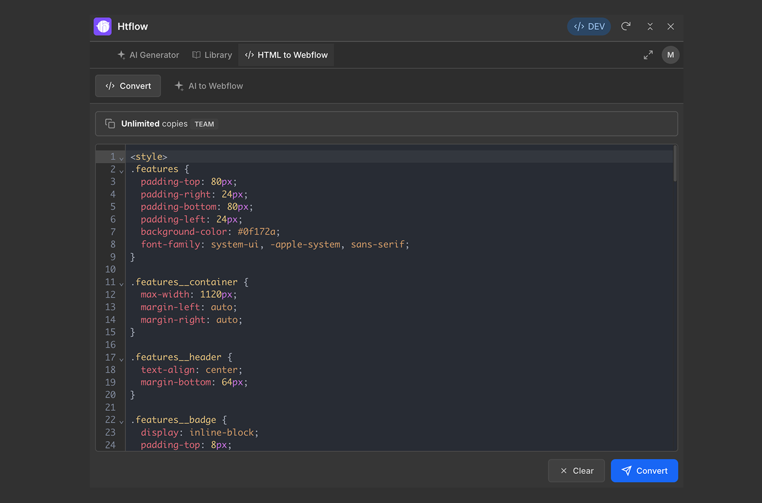Expand the app with the fullscreen arrows icon
This screenshot has height=503, width=762.
[x=648, y=54]
